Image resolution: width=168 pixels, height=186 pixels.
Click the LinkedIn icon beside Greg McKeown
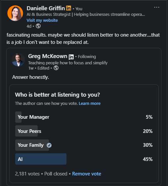(71, 57)
